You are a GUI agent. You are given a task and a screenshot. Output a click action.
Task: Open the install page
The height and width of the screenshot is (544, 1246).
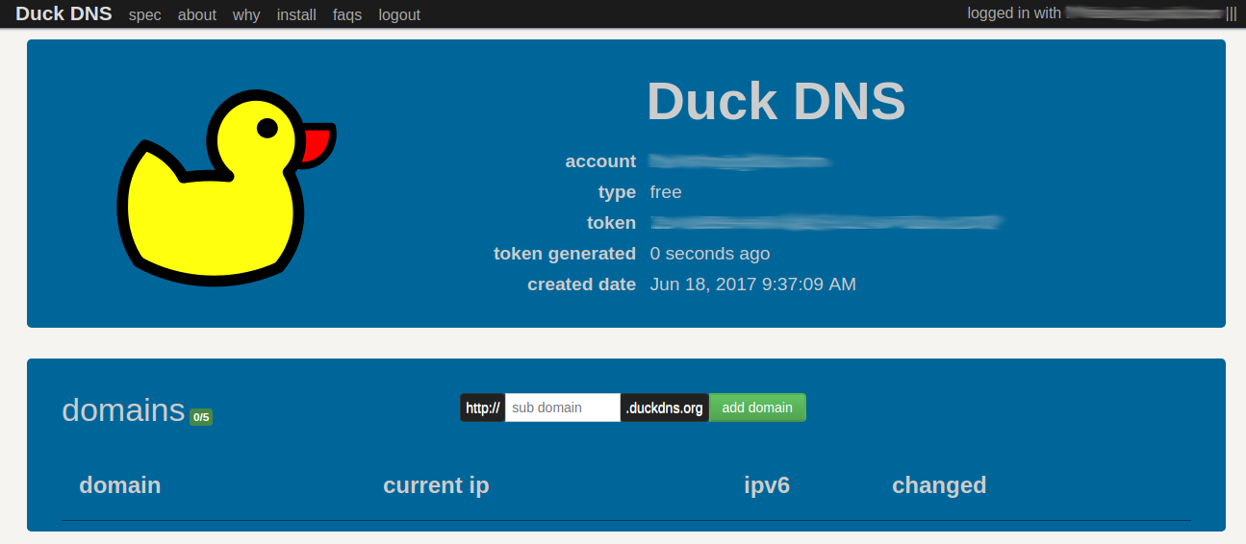(x=296, y=14)
